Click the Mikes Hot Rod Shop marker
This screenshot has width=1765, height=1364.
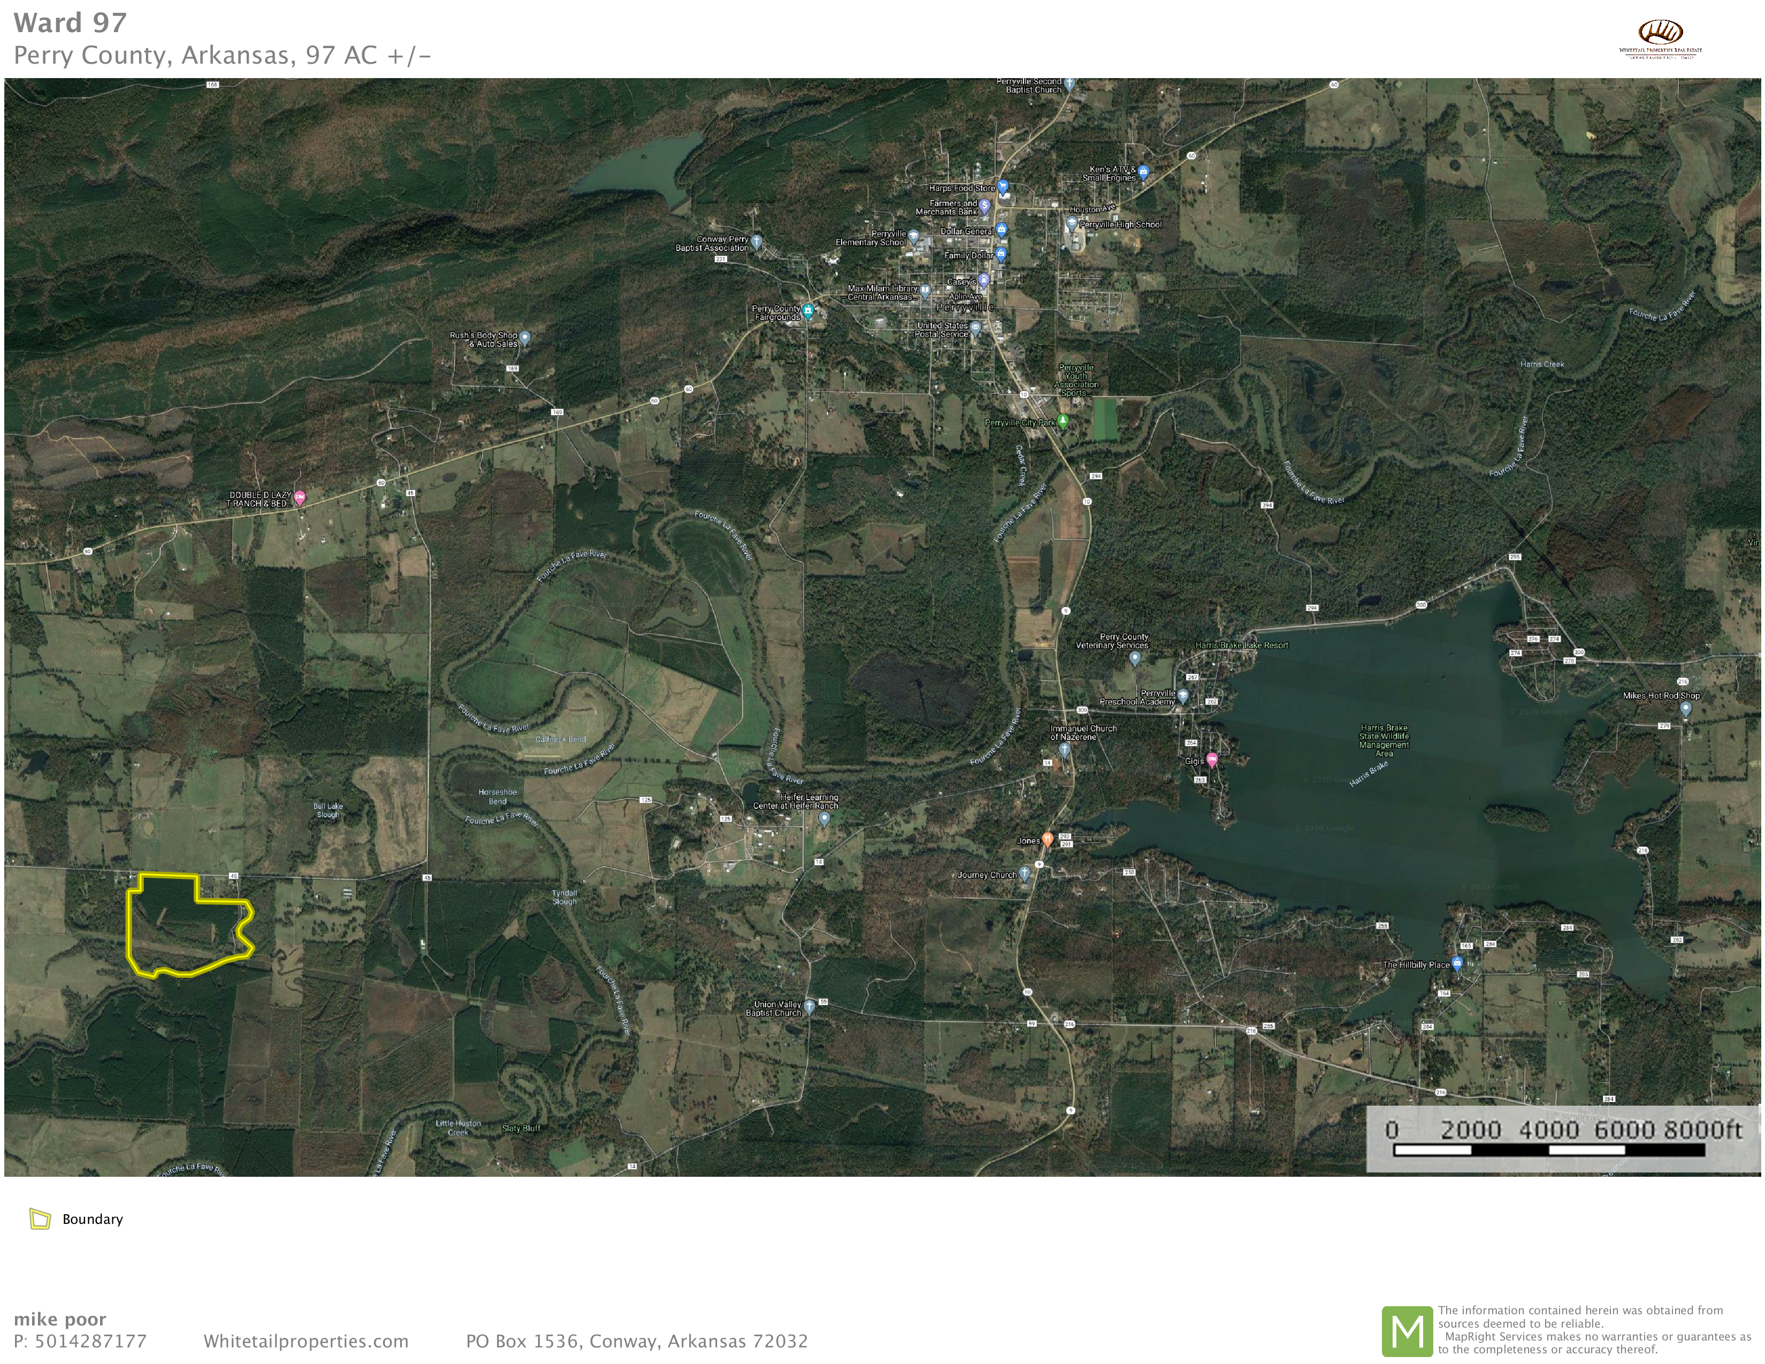[x=1685, y=708]
